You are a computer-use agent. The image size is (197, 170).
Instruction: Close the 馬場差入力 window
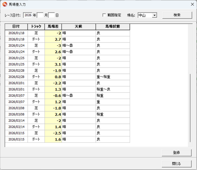click(x=192, y=4)
